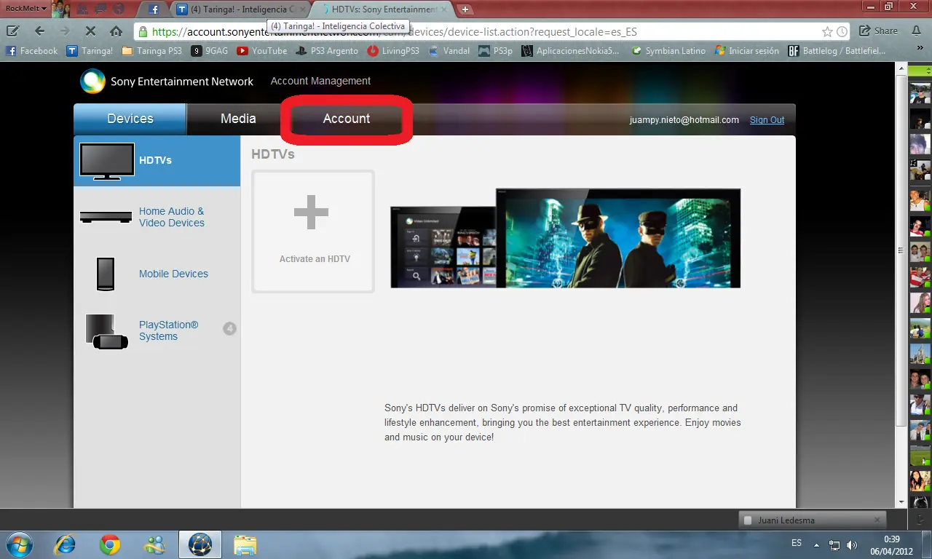
Task: Open the Iniciar sesión bookmark
Action: [747, 51]
